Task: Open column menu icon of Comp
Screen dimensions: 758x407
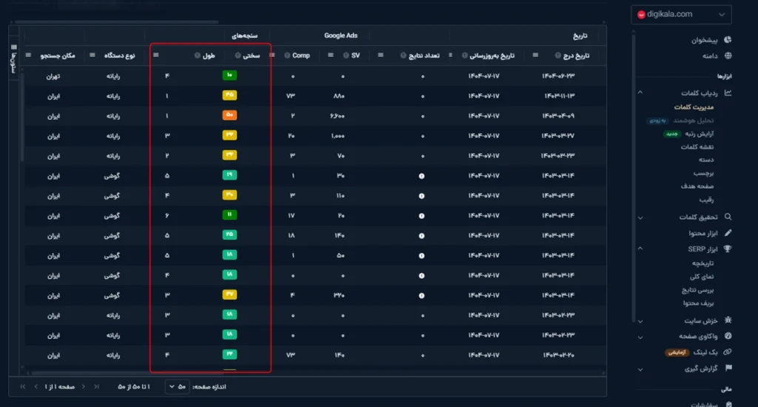Action: pyautogui.click(x=272, y=55)
